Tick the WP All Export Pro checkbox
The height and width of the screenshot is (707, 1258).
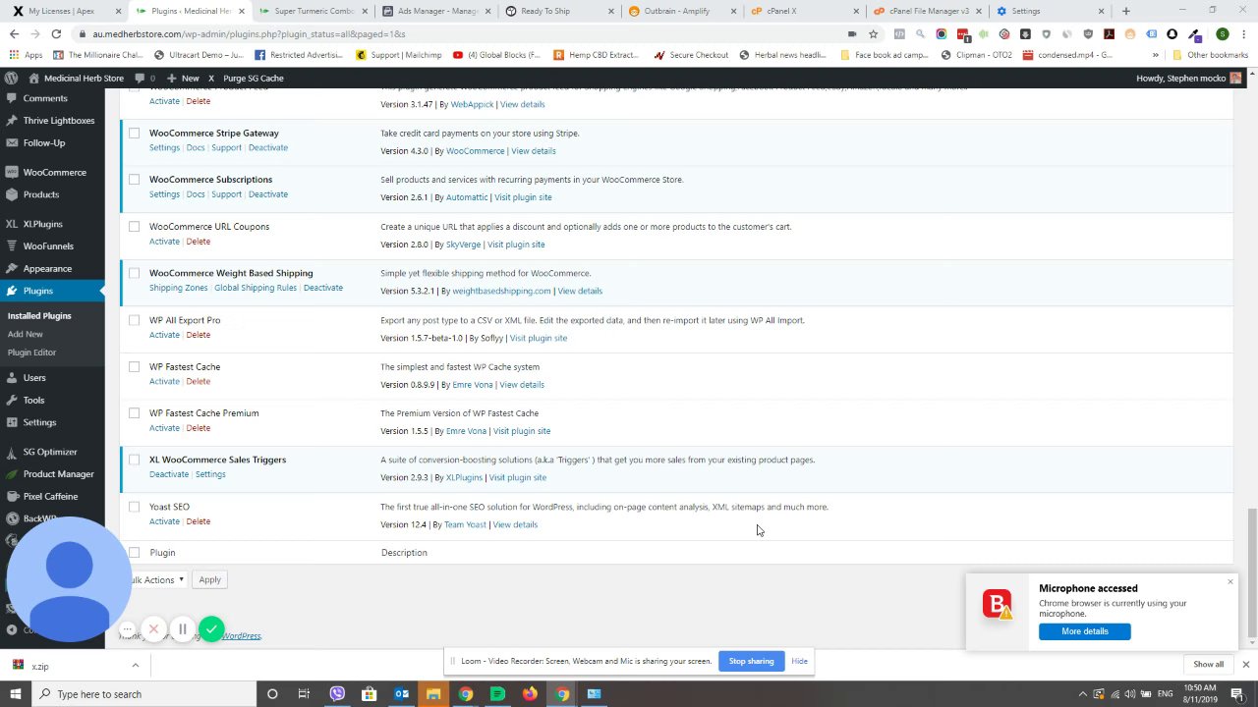click(135, 320)
